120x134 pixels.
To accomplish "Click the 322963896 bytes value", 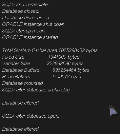I will pos(65,64).
